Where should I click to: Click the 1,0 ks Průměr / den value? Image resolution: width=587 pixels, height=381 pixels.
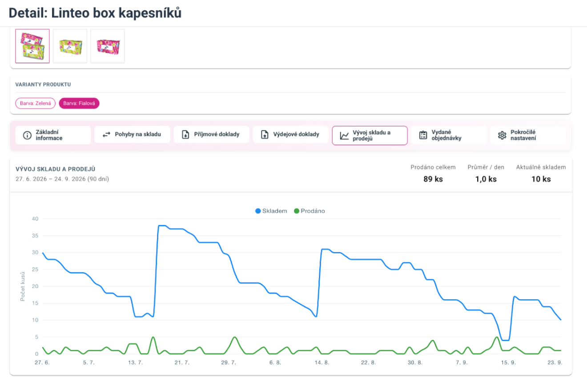click(486, 179)
